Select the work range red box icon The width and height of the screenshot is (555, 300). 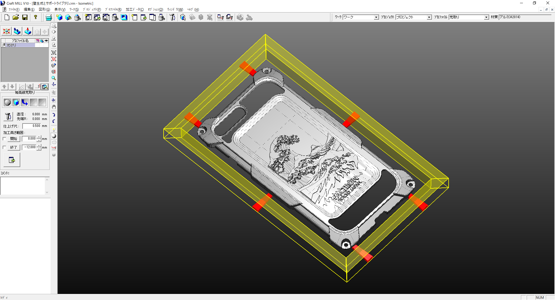(x=7, y=31)
